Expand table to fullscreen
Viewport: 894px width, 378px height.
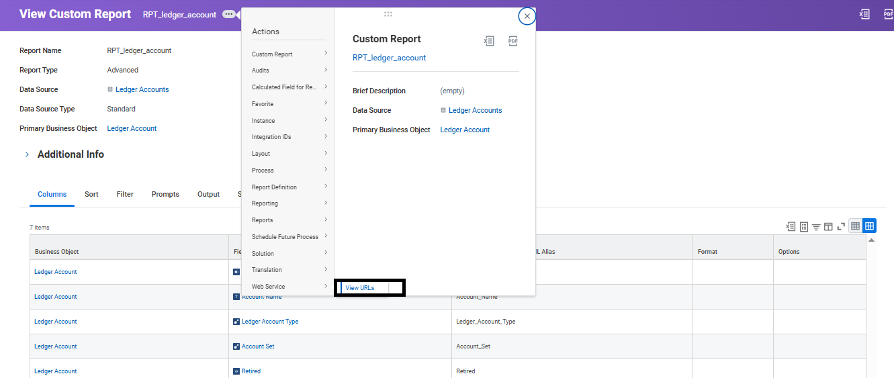tap(841, 226)
